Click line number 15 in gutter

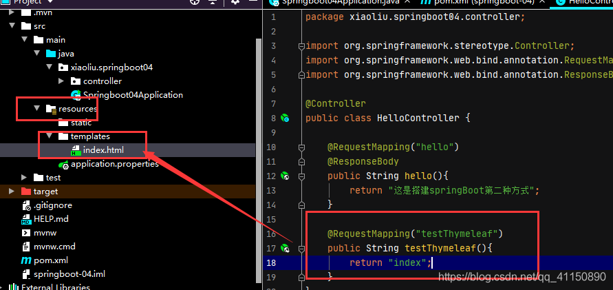point(271,219)
